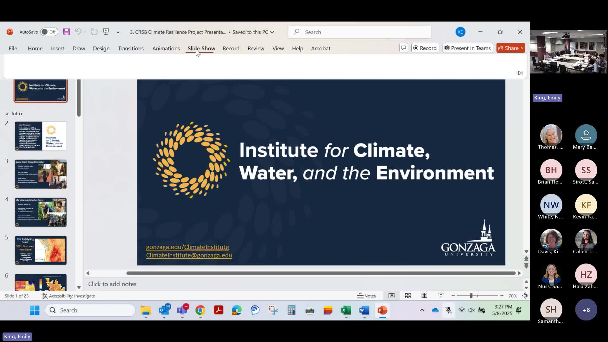Collapse the Intro section

pos(7,114)
